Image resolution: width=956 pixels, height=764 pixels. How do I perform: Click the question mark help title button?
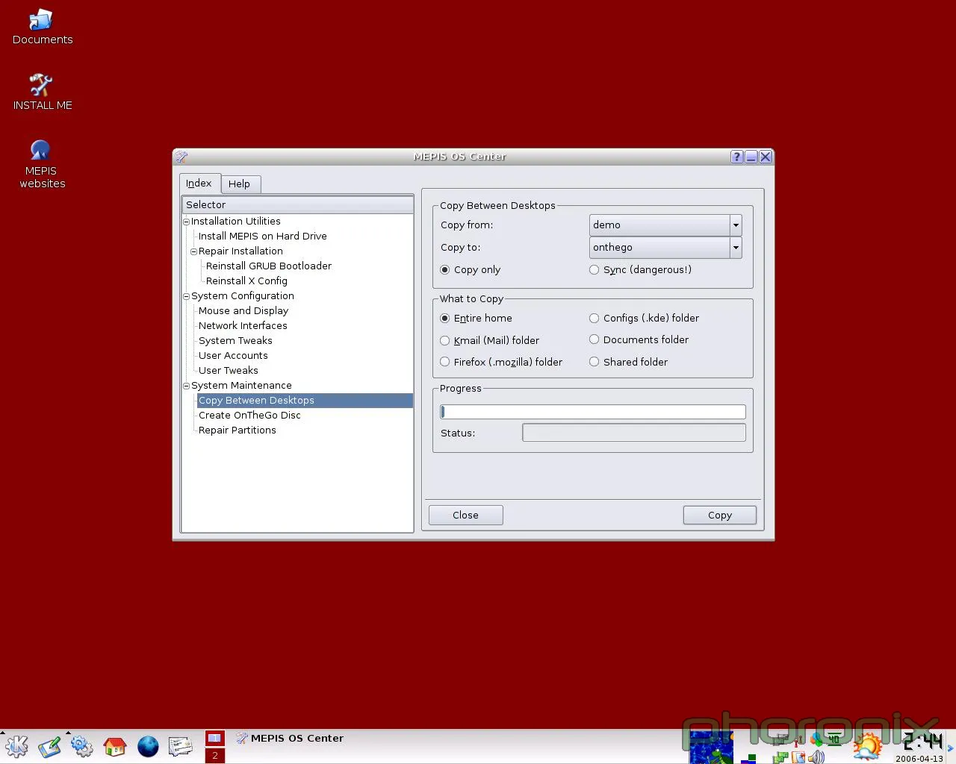(x=737, y=157)
